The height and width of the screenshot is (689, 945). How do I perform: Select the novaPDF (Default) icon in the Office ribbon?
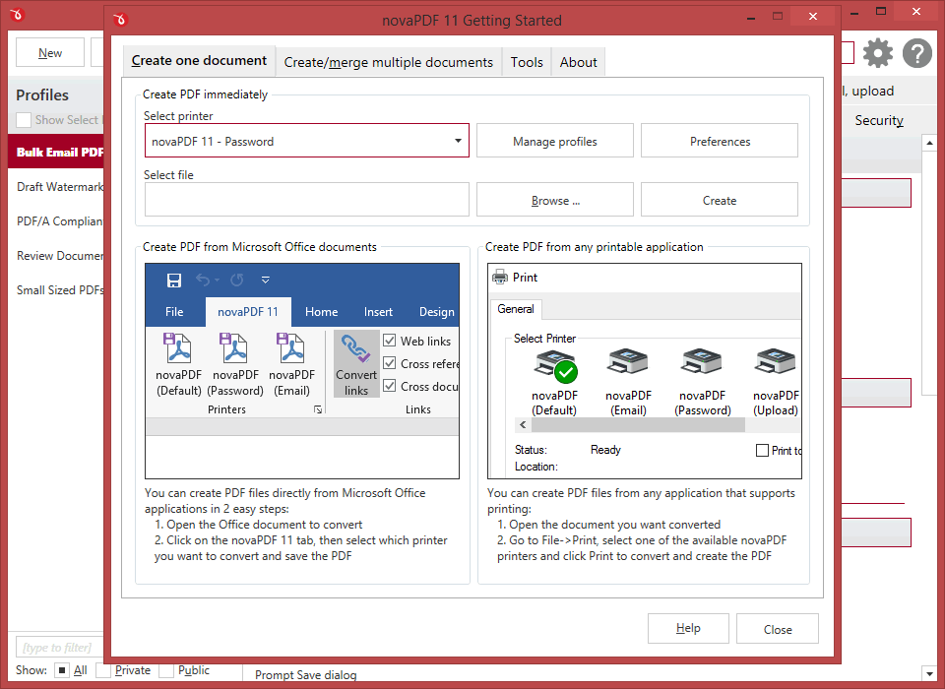point(178,354)
